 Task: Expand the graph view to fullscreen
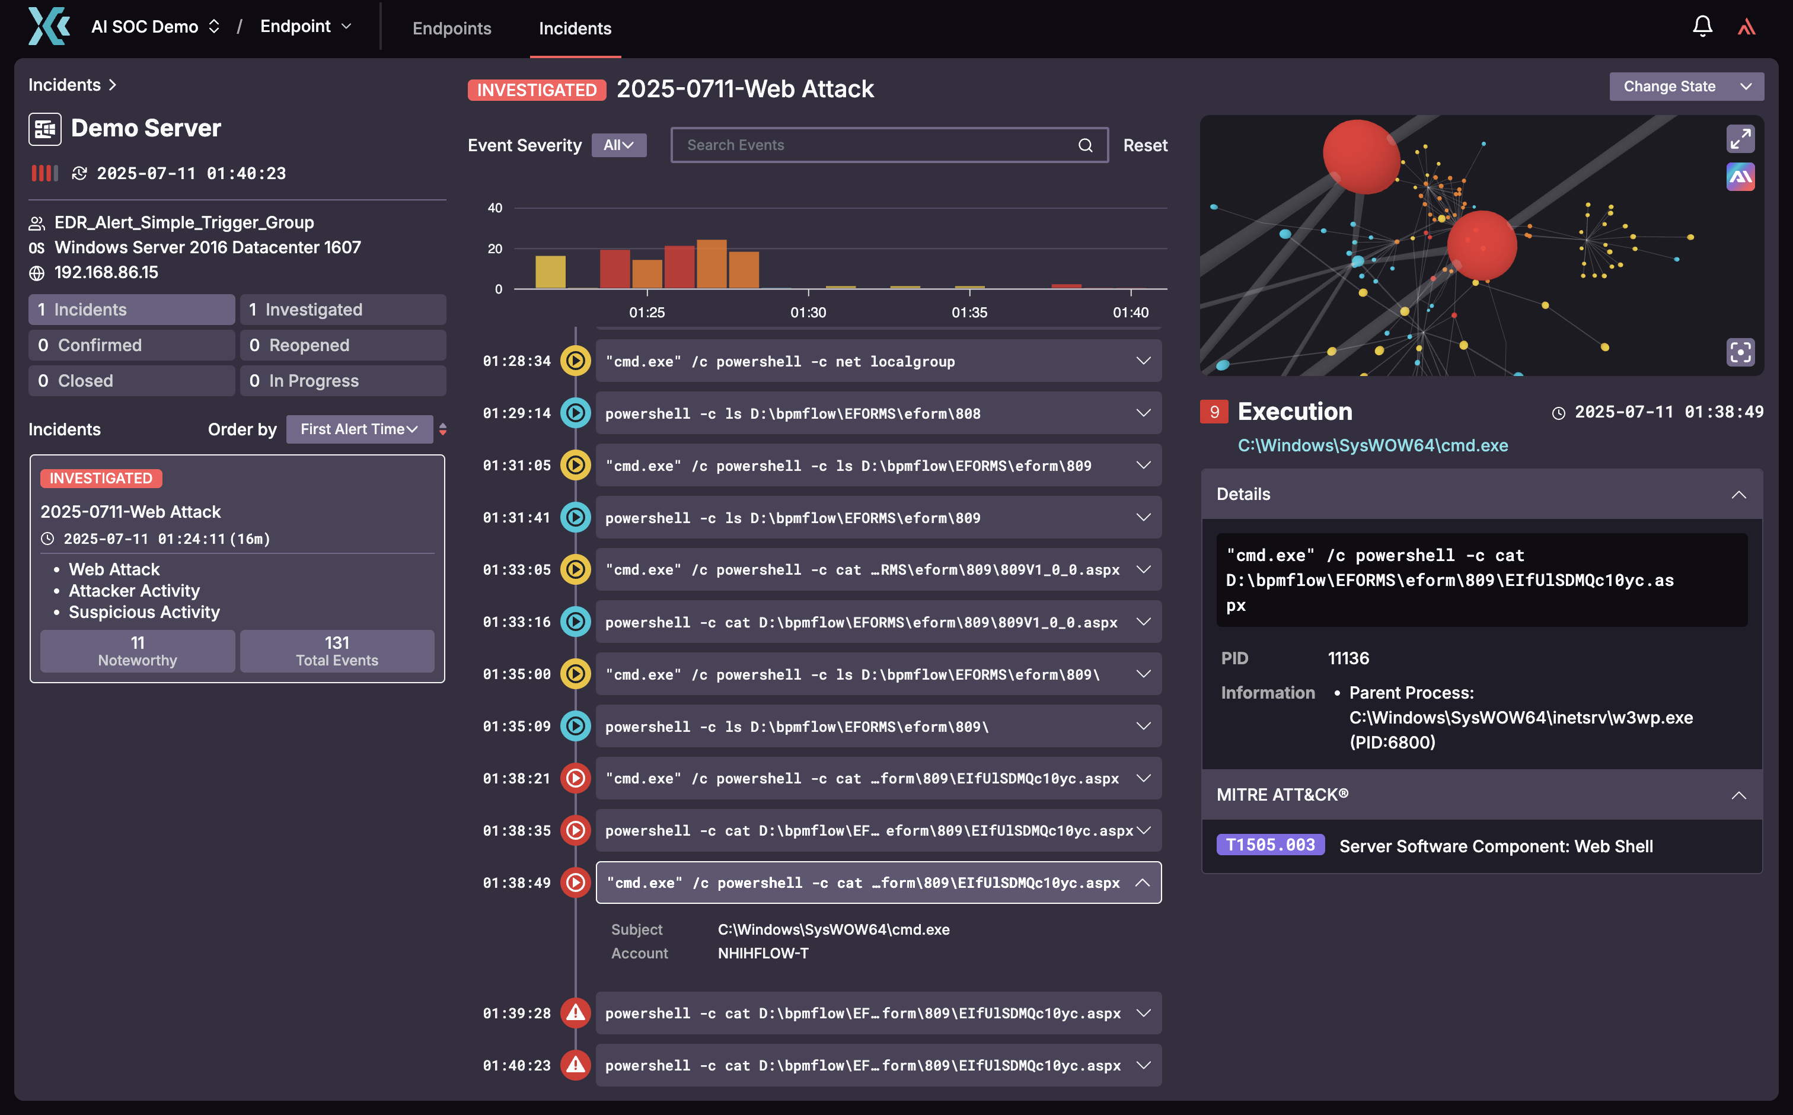tap(1740, 139)
